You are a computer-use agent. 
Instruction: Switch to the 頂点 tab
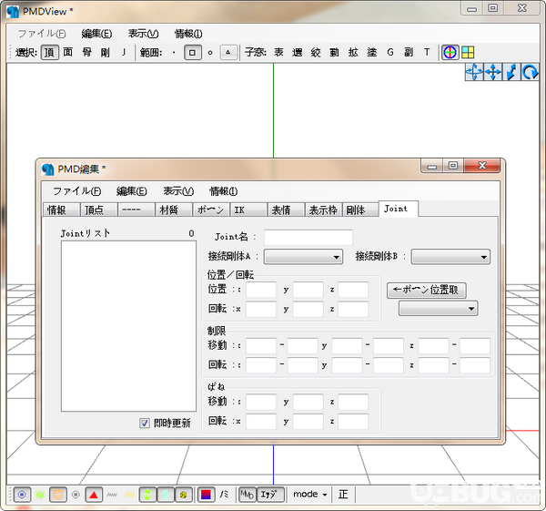(98, 210)
